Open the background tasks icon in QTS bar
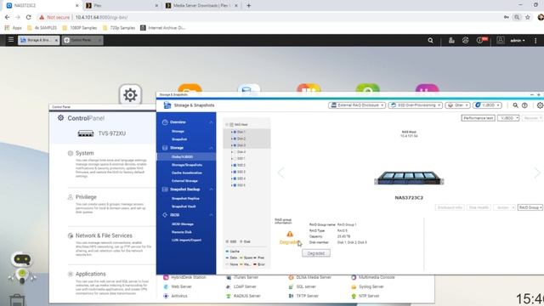Viewport: 544px width, 306px height. click(451, 40)
